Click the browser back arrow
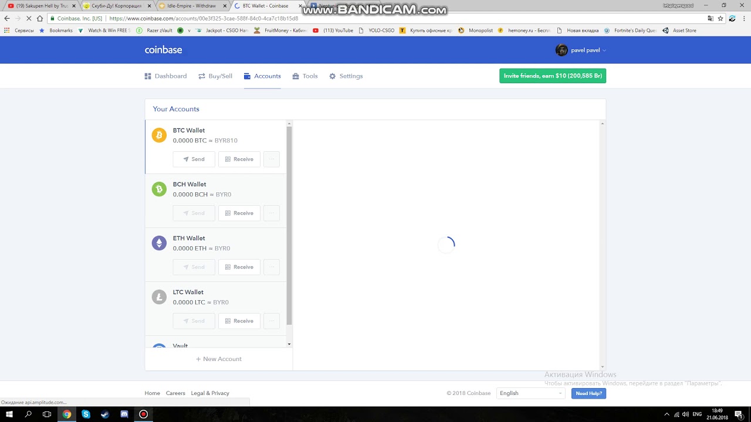 tap(7, 18)
